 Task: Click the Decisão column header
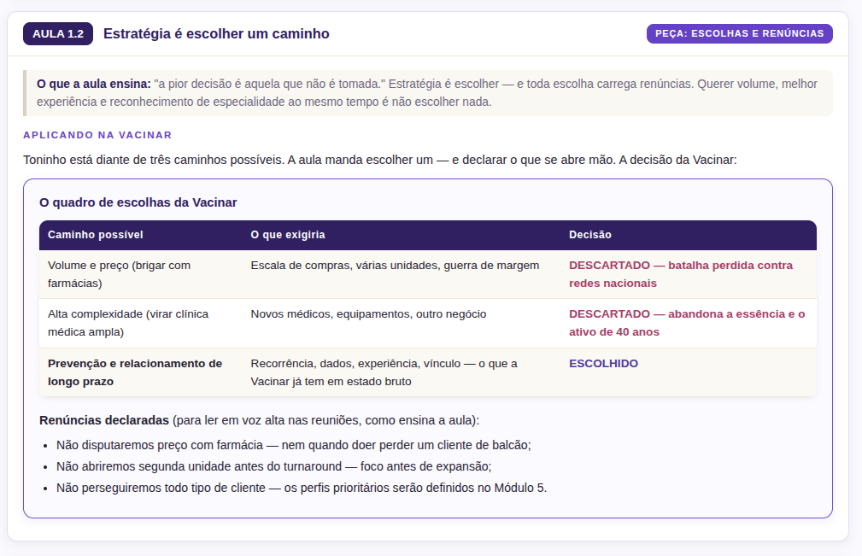589,235
